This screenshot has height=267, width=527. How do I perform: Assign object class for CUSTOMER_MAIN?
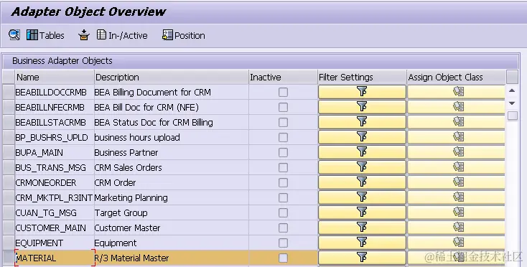click(456, 228)
